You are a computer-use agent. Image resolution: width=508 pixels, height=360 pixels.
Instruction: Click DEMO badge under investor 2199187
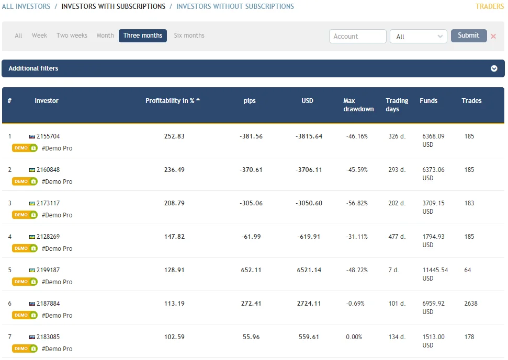(x=25, y=282)
